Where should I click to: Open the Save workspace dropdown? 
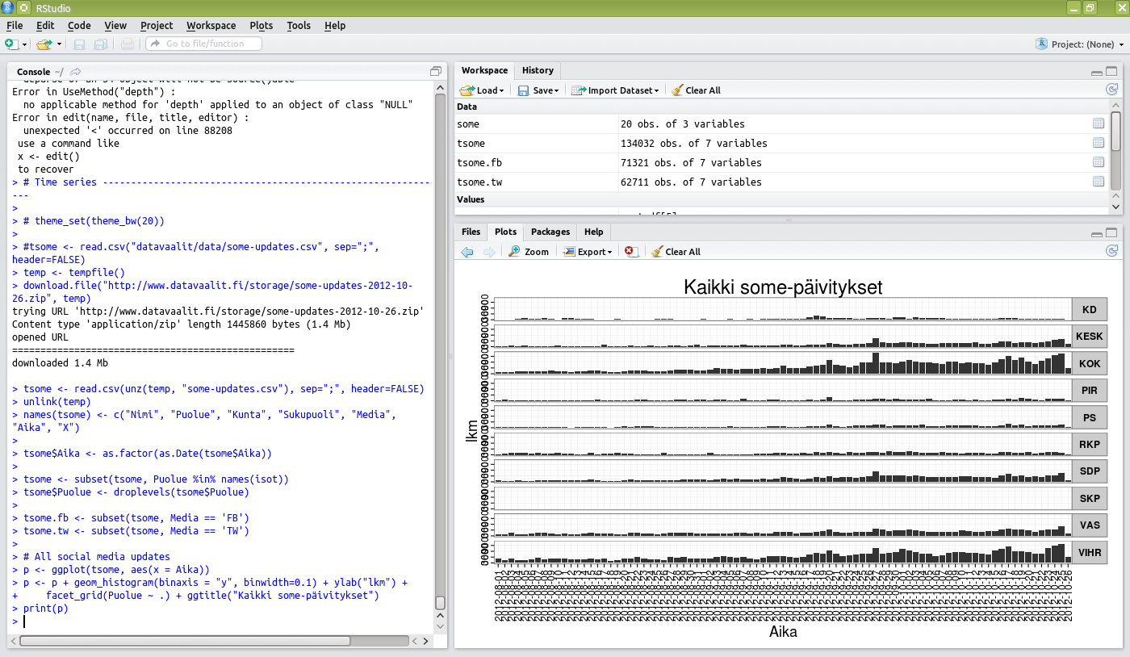coord(538,90)
